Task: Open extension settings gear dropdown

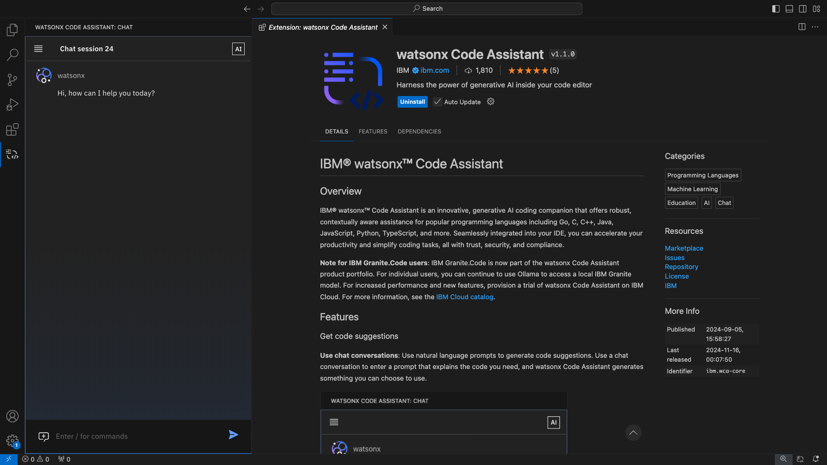Action: 491,102
